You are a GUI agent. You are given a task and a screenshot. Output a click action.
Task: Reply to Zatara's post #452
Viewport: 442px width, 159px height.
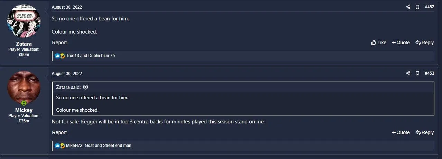coord(424,43)
